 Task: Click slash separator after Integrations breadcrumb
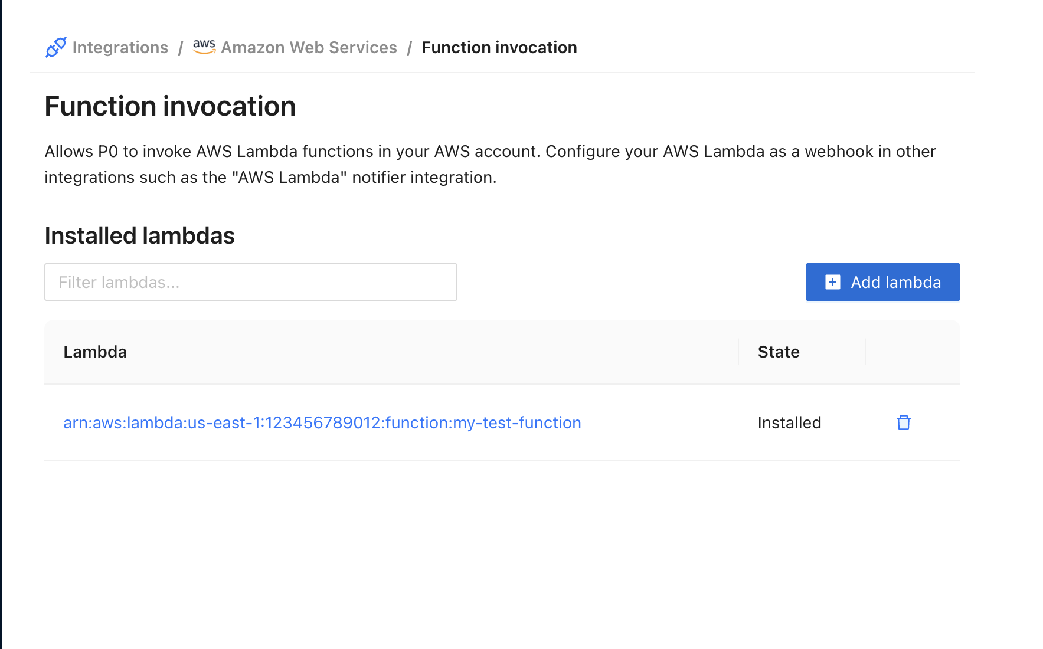click(x=181, y=47)
